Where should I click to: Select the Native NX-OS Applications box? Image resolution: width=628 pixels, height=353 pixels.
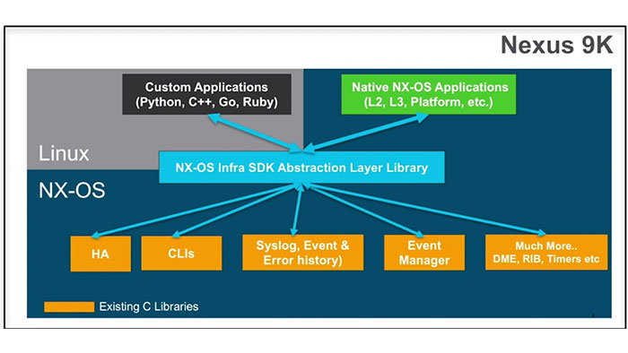click(429, 94)
